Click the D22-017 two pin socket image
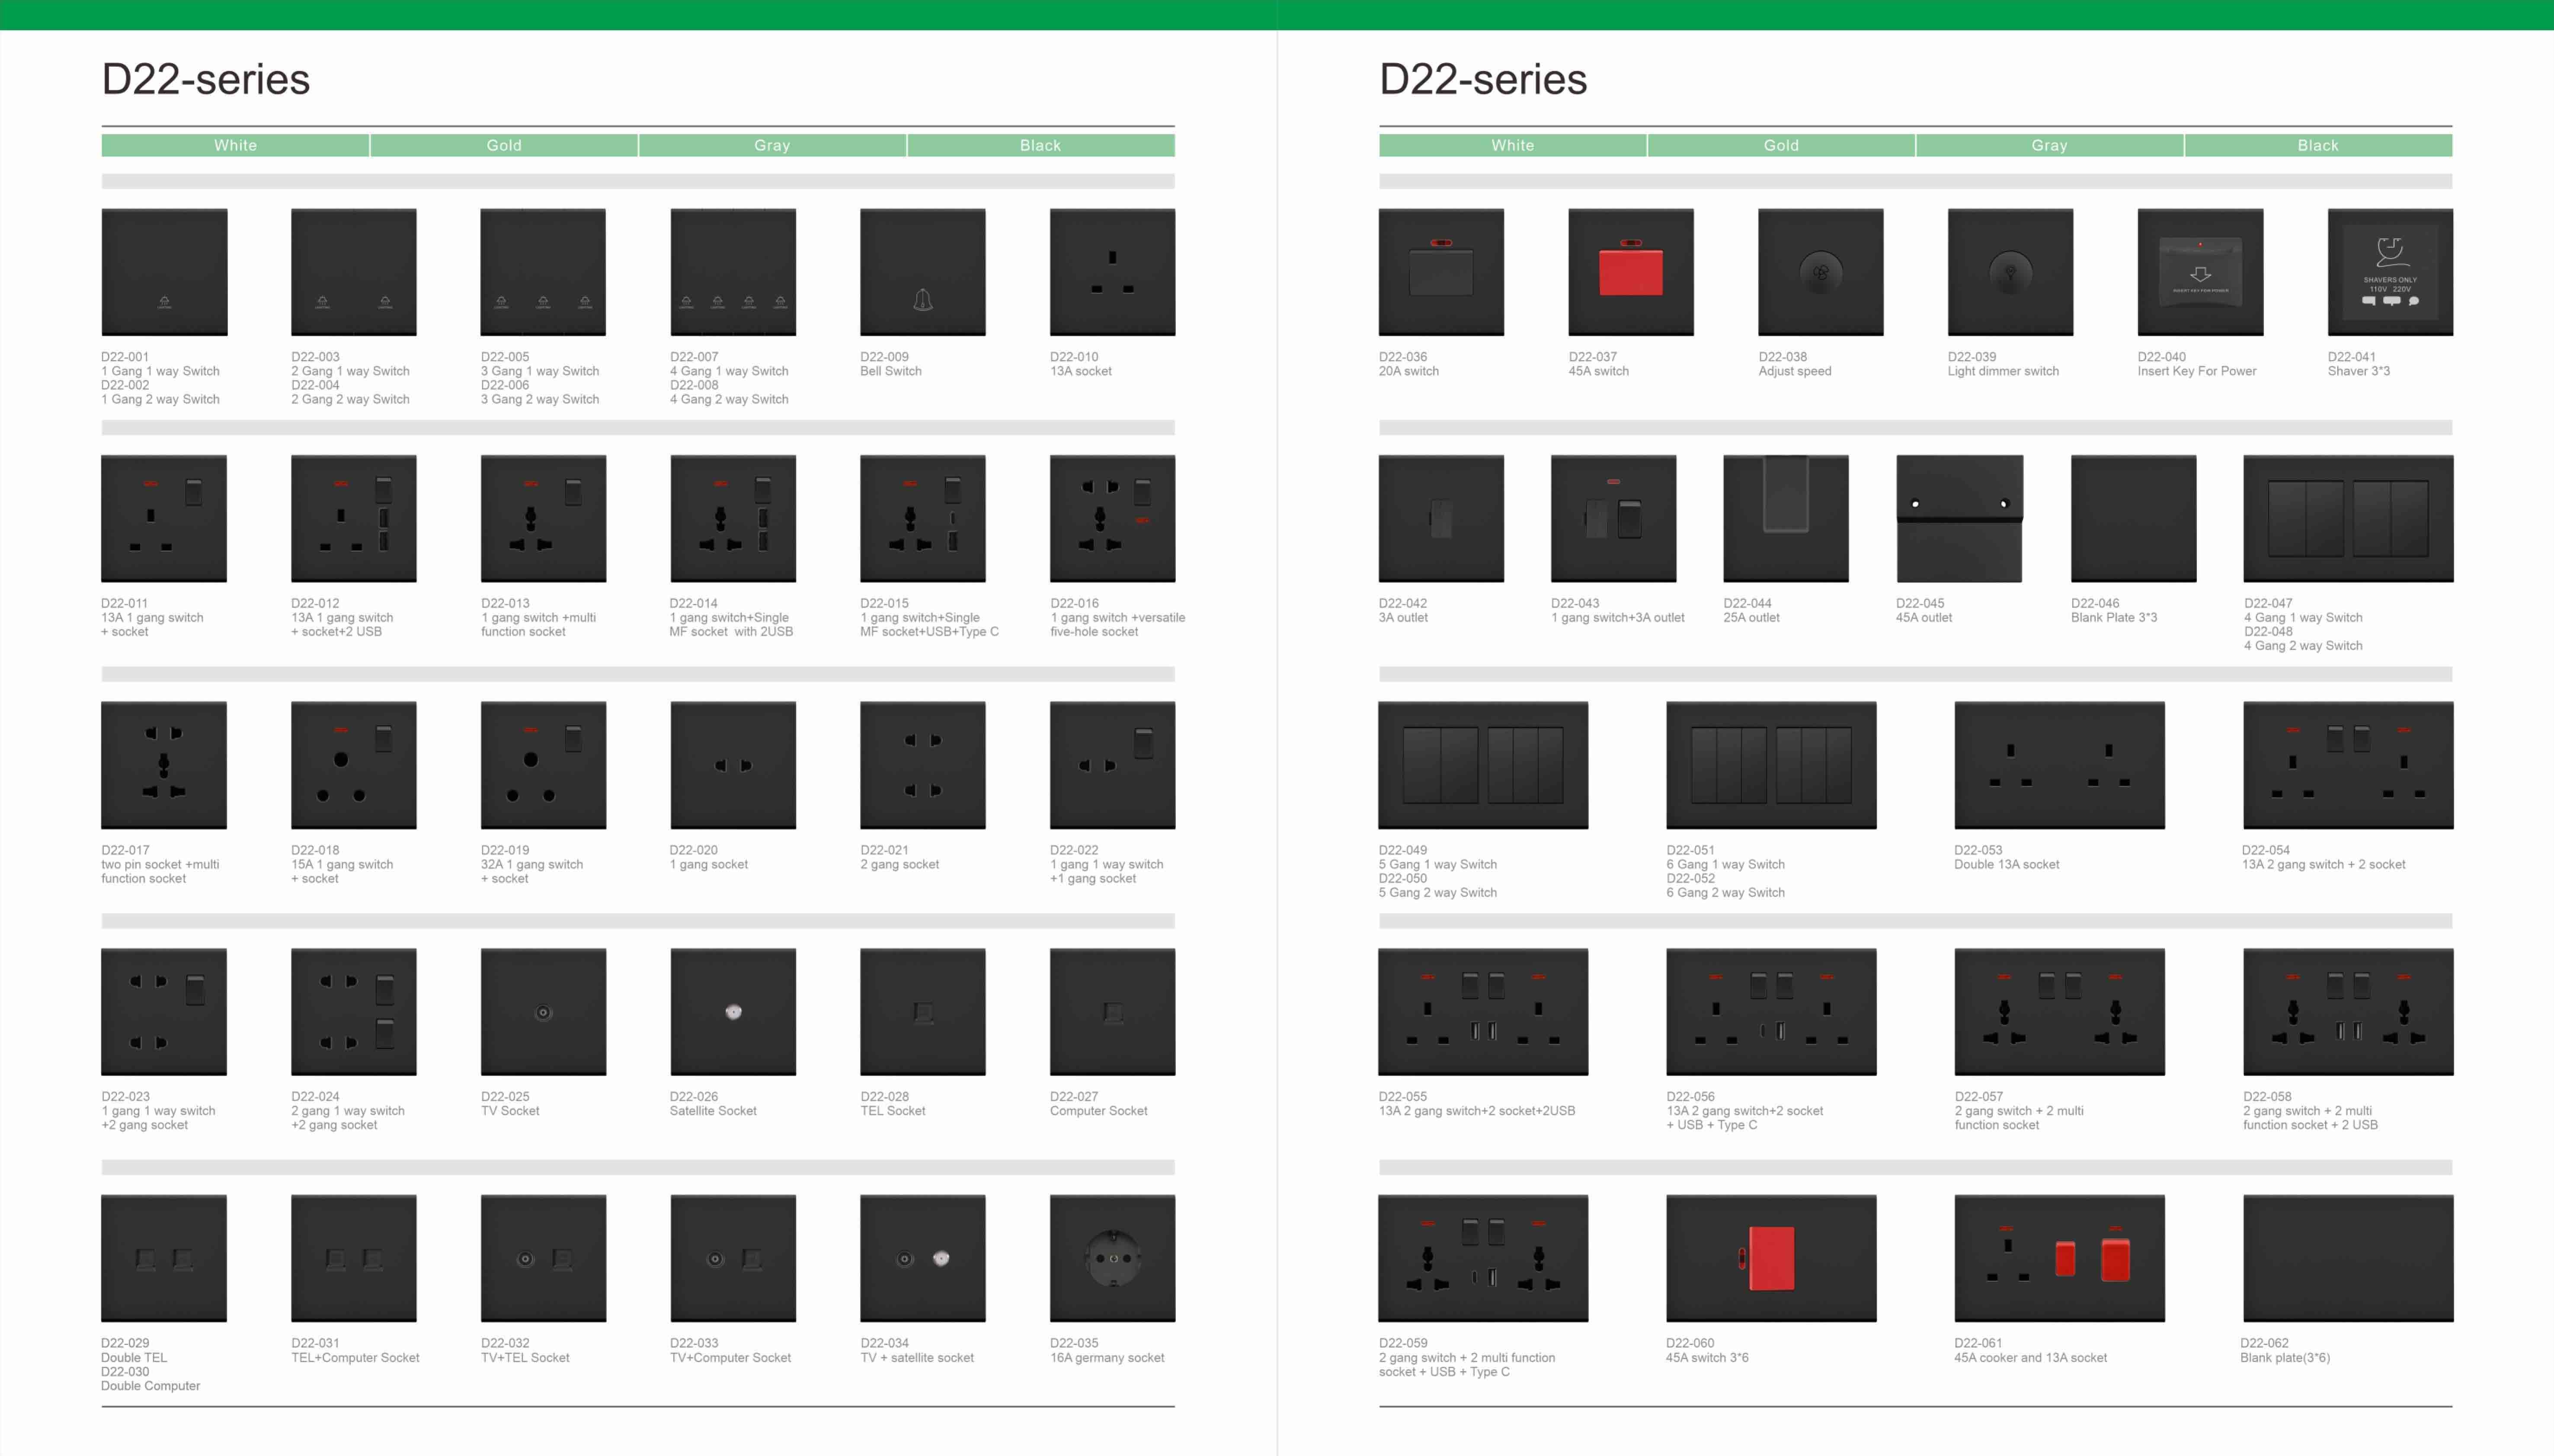The width and height of the screenshot is (2554, 1456). coord(164,765)
